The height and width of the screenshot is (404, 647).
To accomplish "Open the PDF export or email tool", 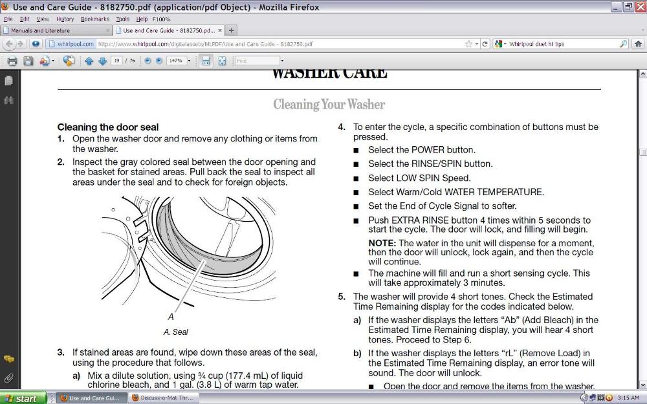I will coord(45,61).
